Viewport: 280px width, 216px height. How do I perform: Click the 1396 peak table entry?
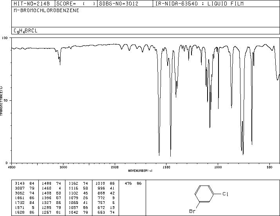(x=51, y=198)
